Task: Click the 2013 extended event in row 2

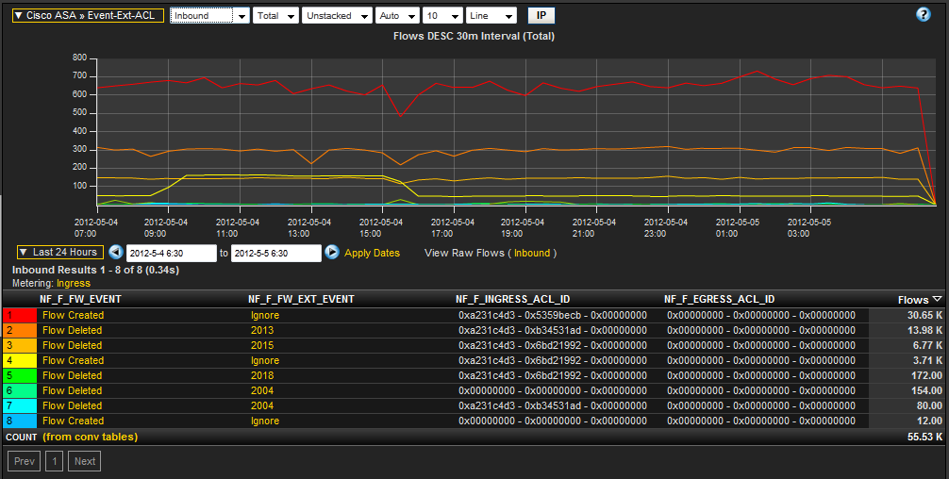Action: pos(261,330)
